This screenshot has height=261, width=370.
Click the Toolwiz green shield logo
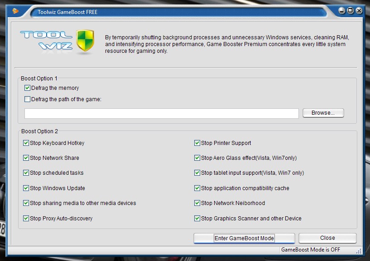click(85, 40)
